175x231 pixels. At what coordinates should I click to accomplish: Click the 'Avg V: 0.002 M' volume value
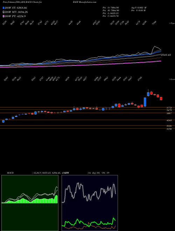tap(139, 8)
